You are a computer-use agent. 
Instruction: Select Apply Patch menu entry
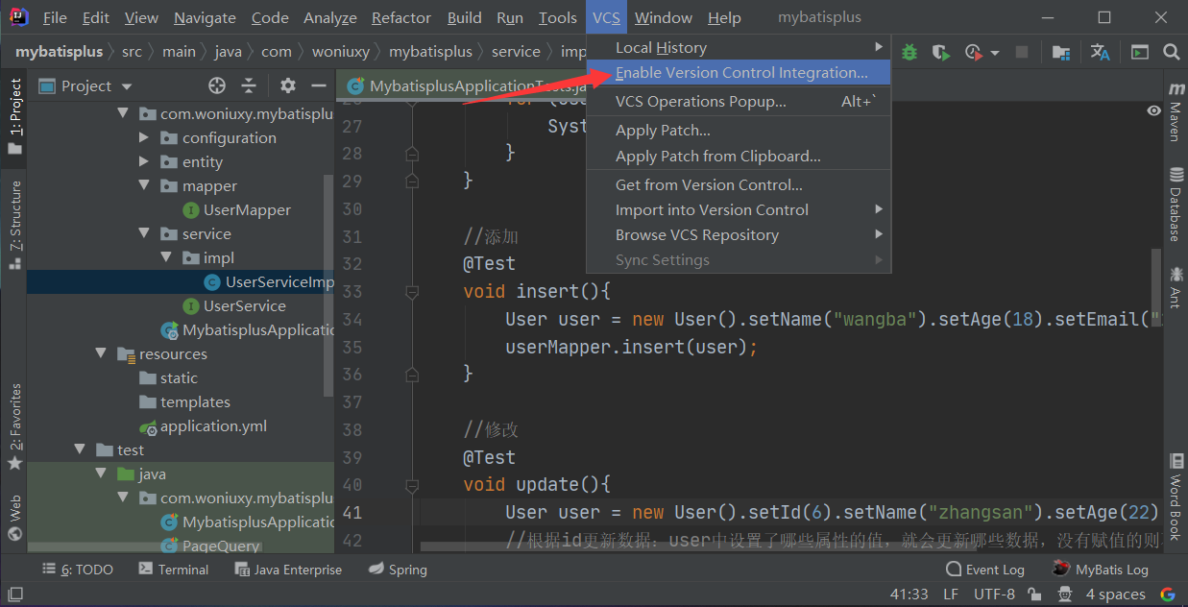(x=739, y=130)
